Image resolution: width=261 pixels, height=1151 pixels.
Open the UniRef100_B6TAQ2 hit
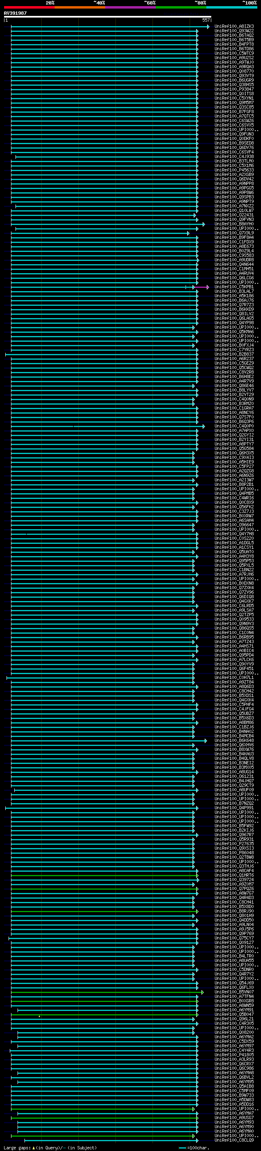[234, 35]
